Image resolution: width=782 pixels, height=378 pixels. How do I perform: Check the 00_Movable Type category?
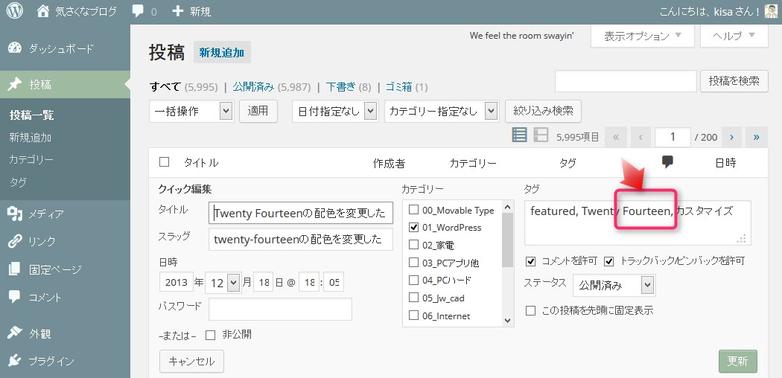[413, 210]
